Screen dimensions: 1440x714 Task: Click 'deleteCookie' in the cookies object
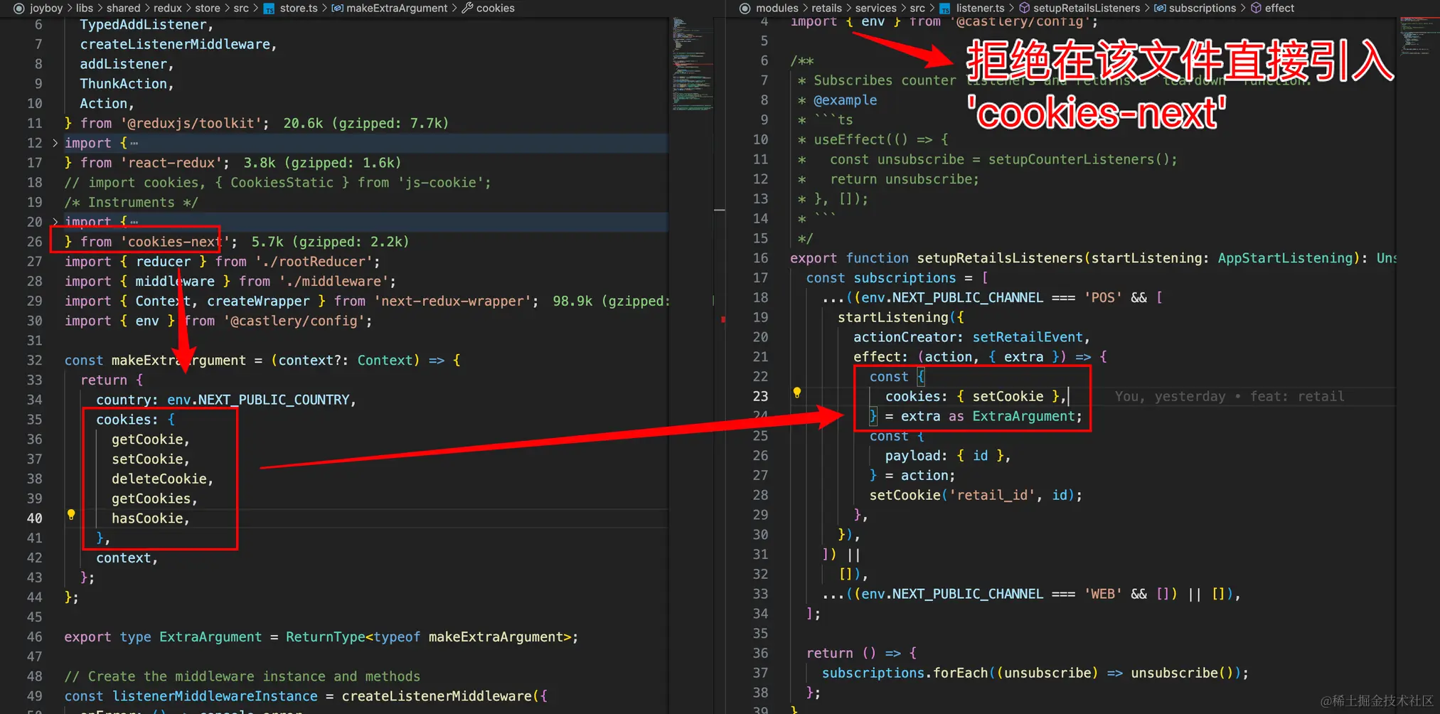[159, 479]
